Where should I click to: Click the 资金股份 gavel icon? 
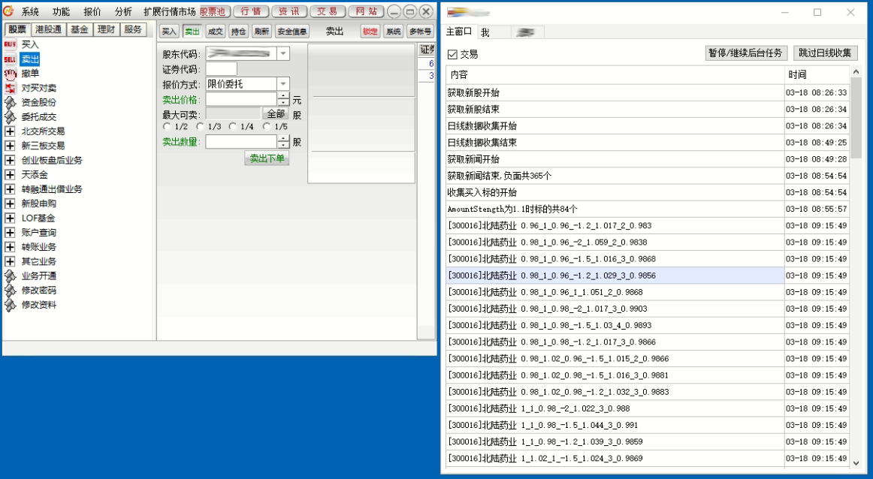click(10, 102)
